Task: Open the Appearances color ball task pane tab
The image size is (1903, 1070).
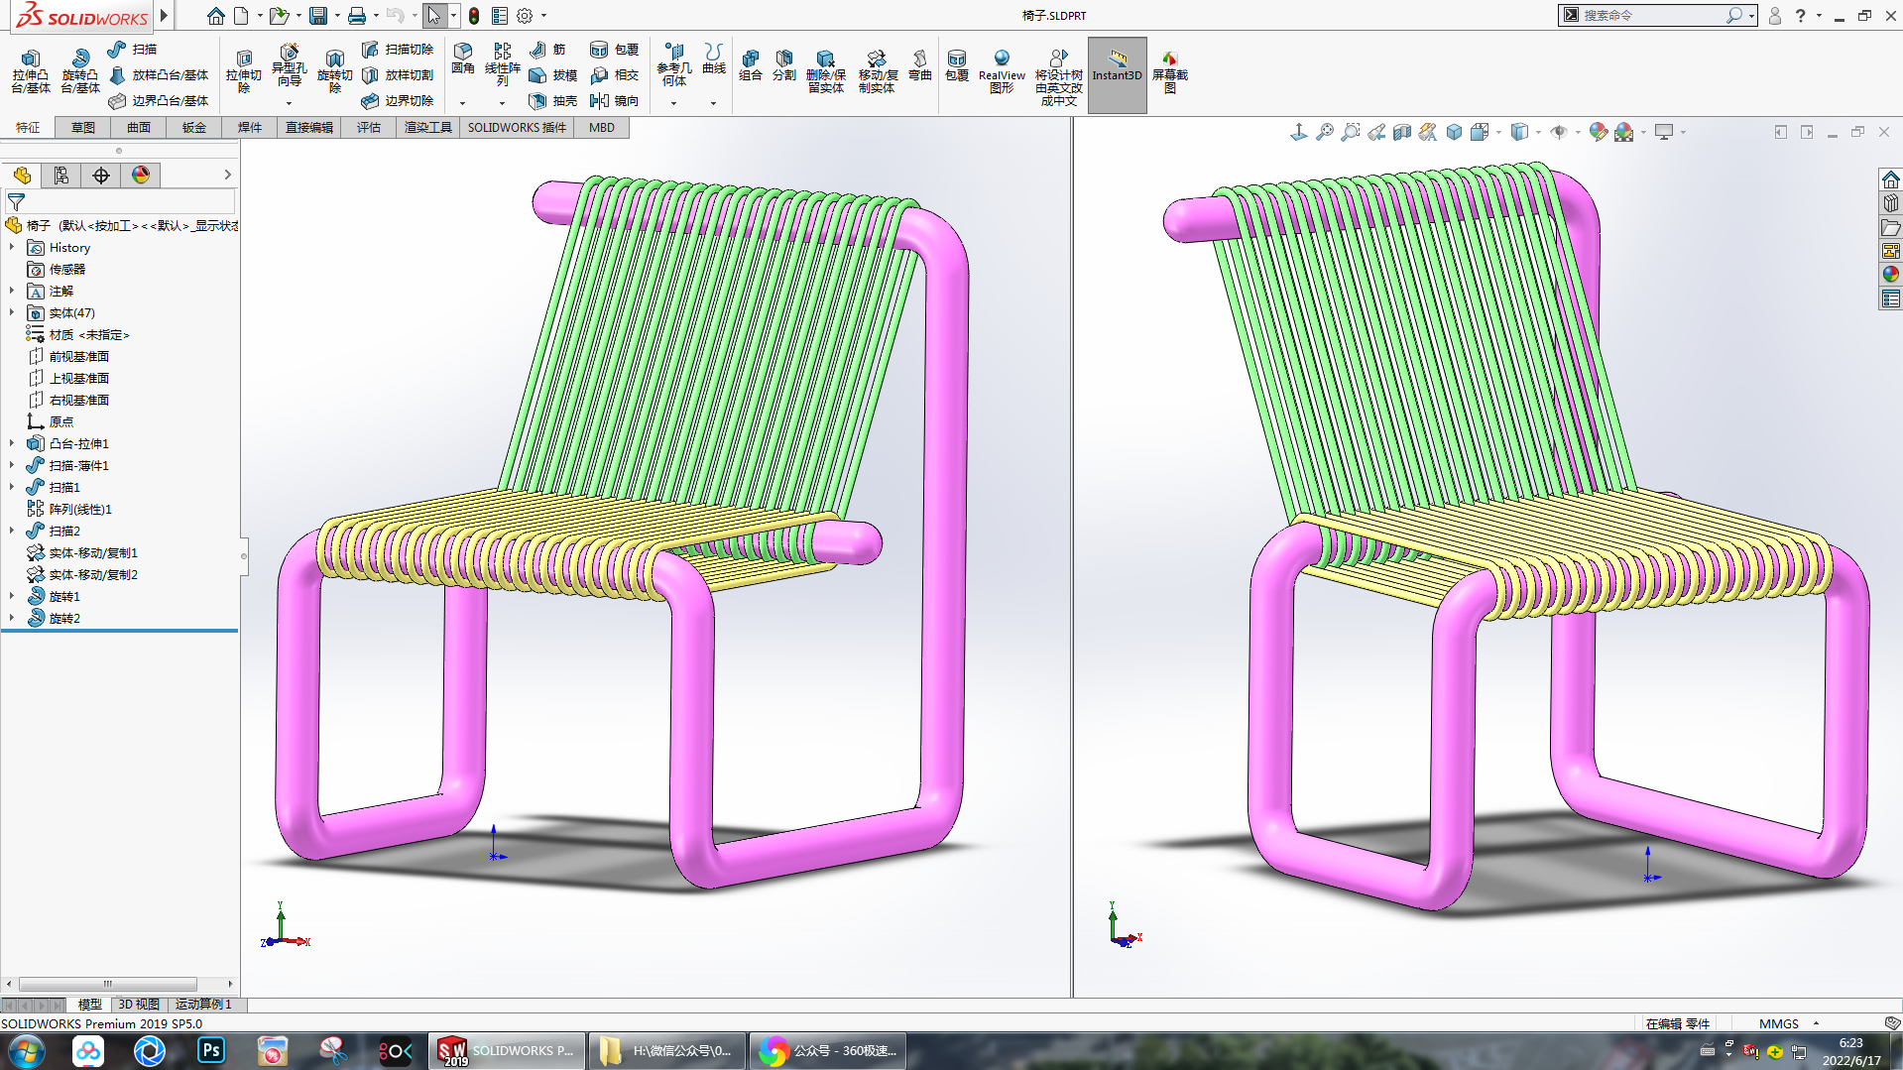Action: pos(1890,275)
